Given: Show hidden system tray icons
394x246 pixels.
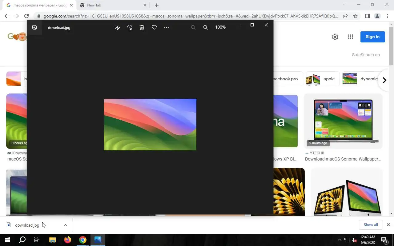Looking at the screenshot, I should click(x=340, y=240).
